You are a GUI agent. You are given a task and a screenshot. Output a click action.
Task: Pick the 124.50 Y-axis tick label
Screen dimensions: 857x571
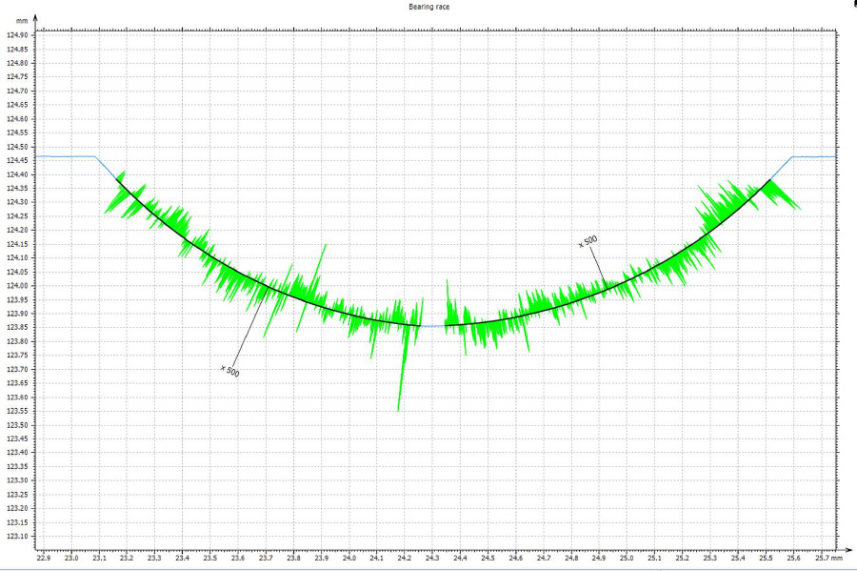point(17,147)
